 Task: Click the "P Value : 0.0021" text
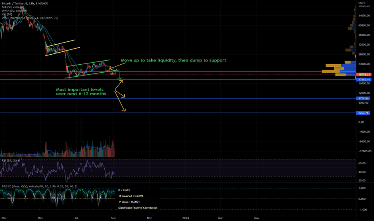point(129,202)
